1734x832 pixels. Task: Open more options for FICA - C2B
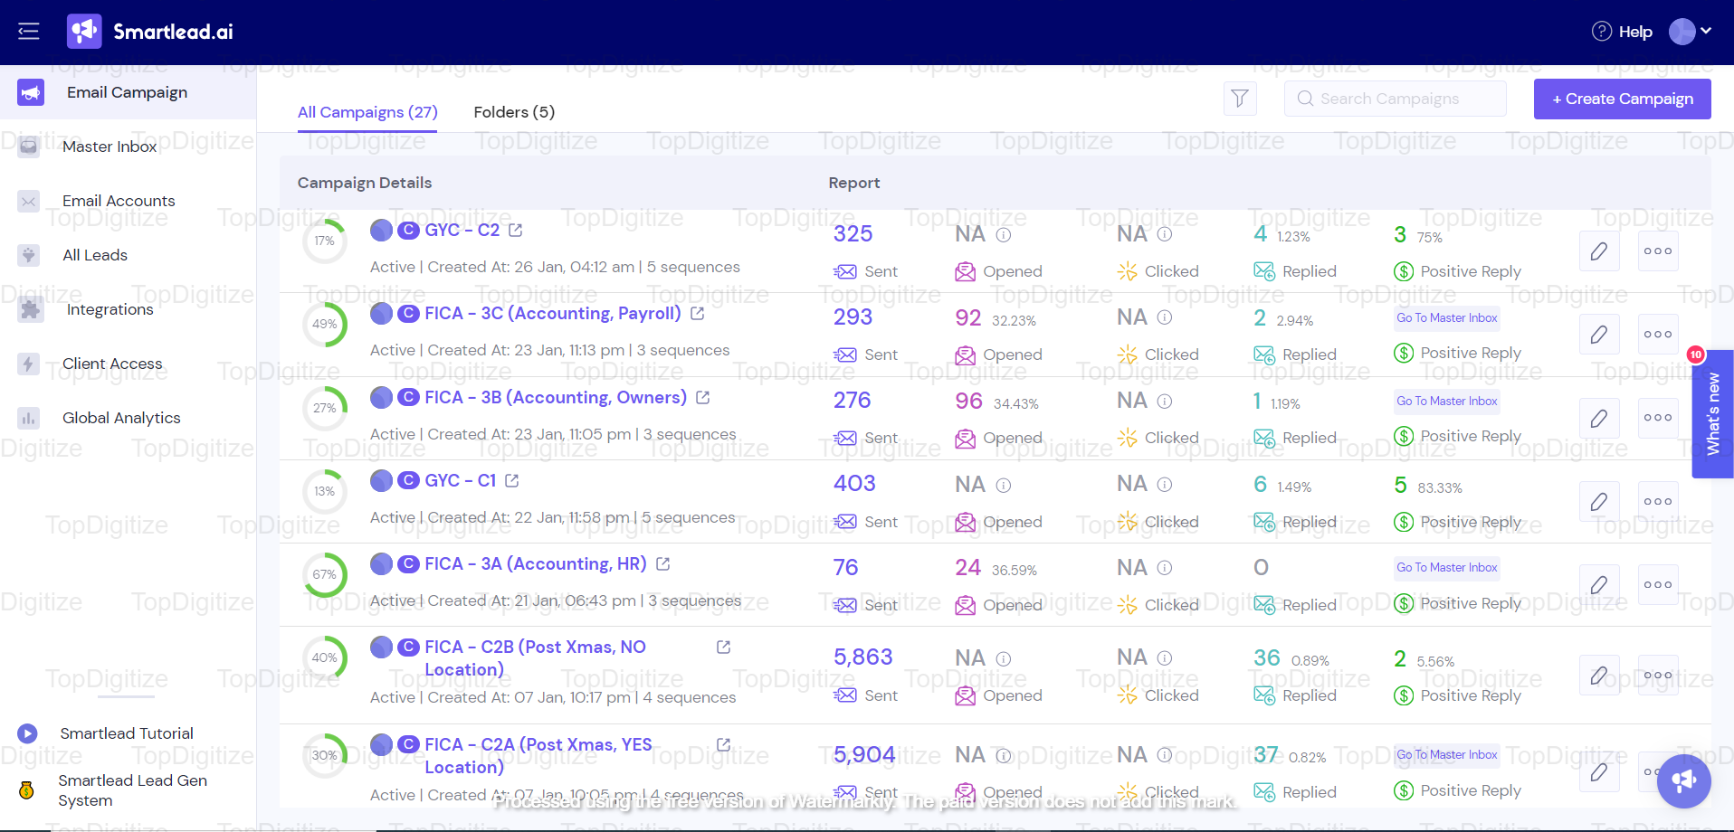[1658, 676]
